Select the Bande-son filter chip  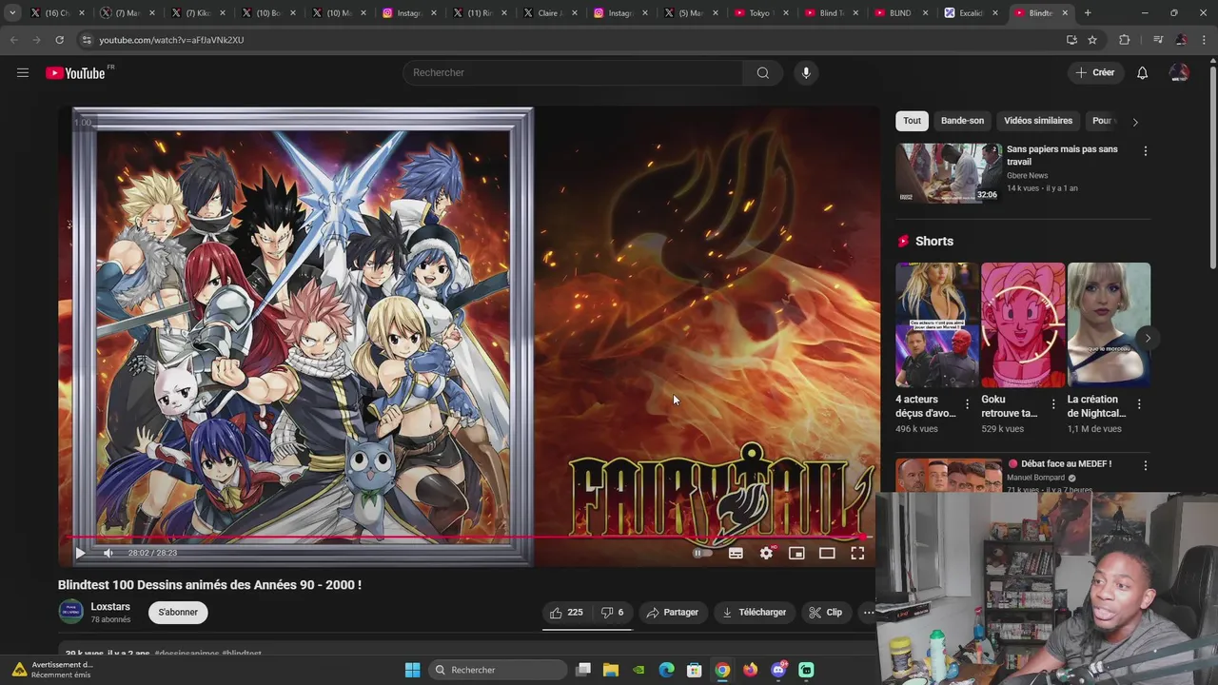click(962, 121)
